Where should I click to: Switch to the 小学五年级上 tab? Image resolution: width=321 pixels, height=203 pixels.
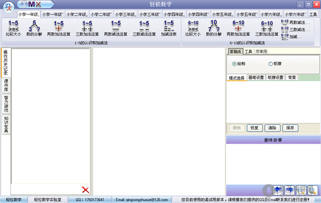223,14
